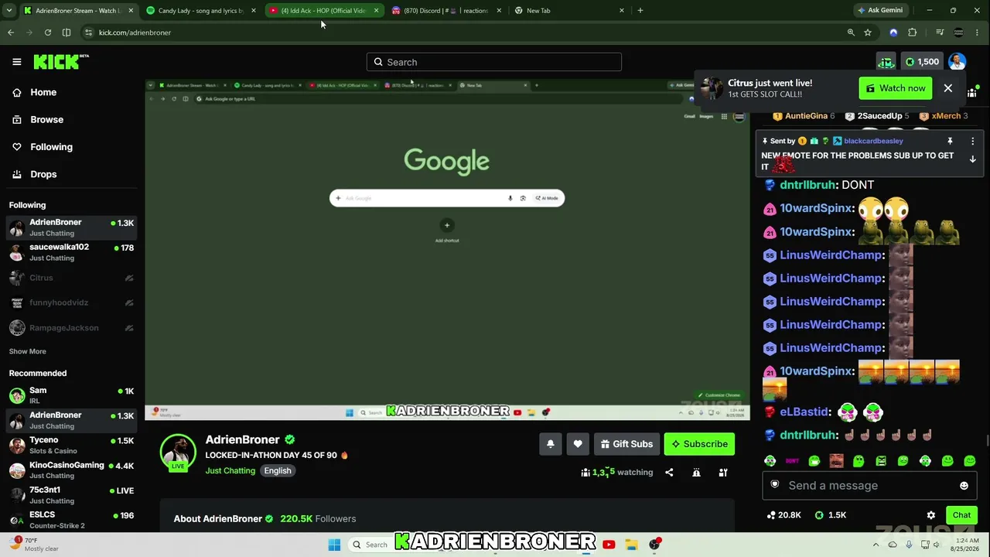
Task: Report the stream with the siren icon
Action: coord(696,473)
